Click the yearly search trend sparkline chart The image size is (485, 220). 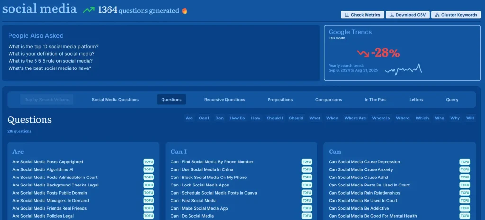(403, 69)
